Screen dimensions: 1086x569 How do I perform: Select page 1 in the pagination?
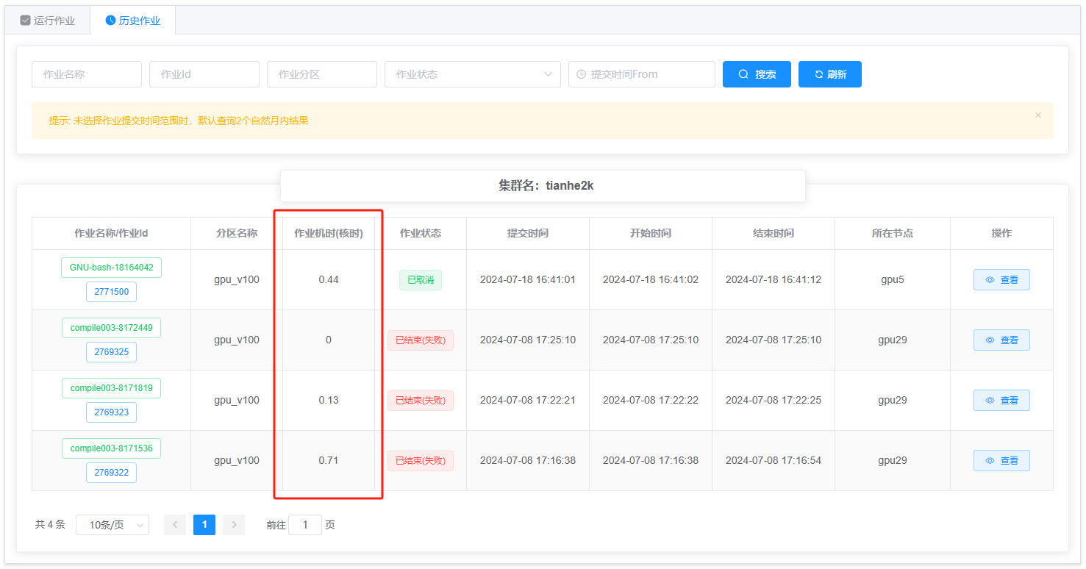click(204, 525)
